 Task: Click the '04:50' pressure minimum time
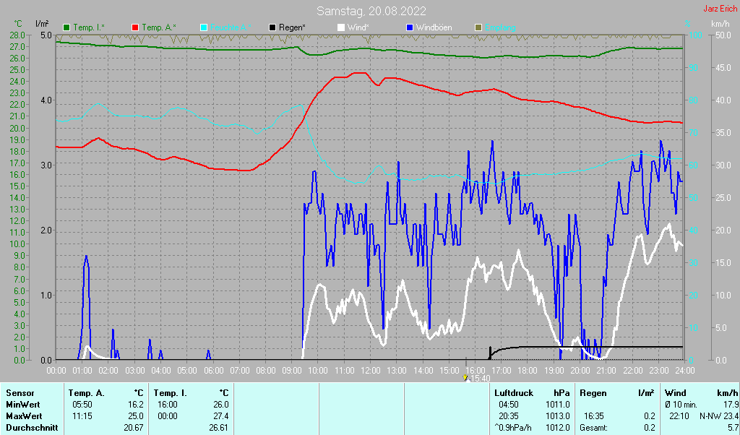click(509, 405)
